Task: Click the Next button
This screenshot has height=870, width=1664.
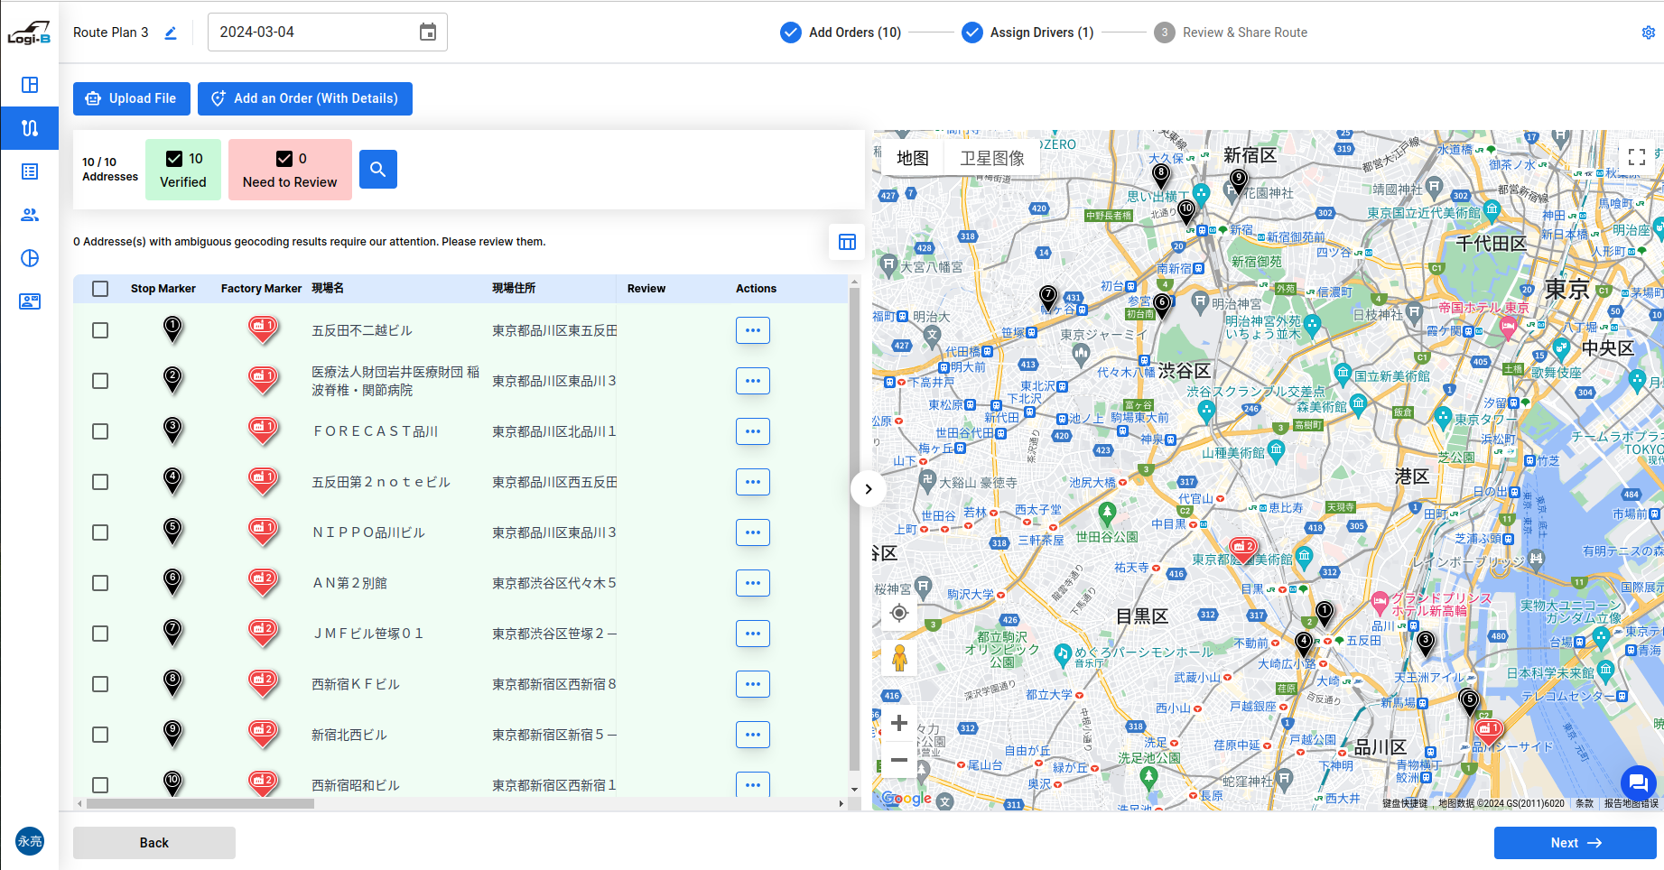Action: [1575, 843]
